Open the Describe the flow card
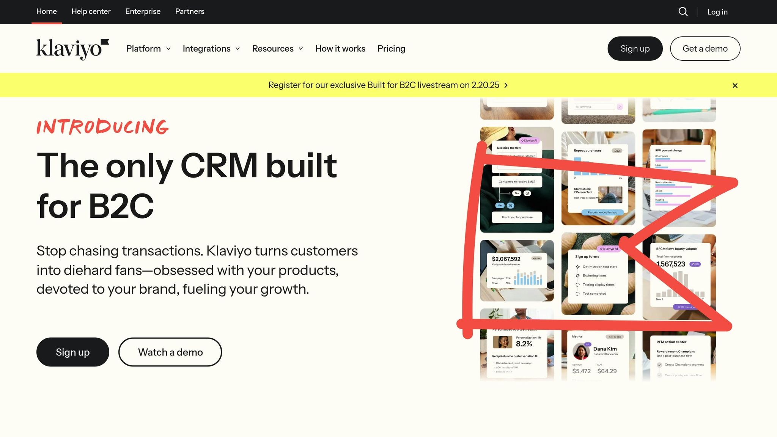The image size is (777, 437). (x=517, y=179)
